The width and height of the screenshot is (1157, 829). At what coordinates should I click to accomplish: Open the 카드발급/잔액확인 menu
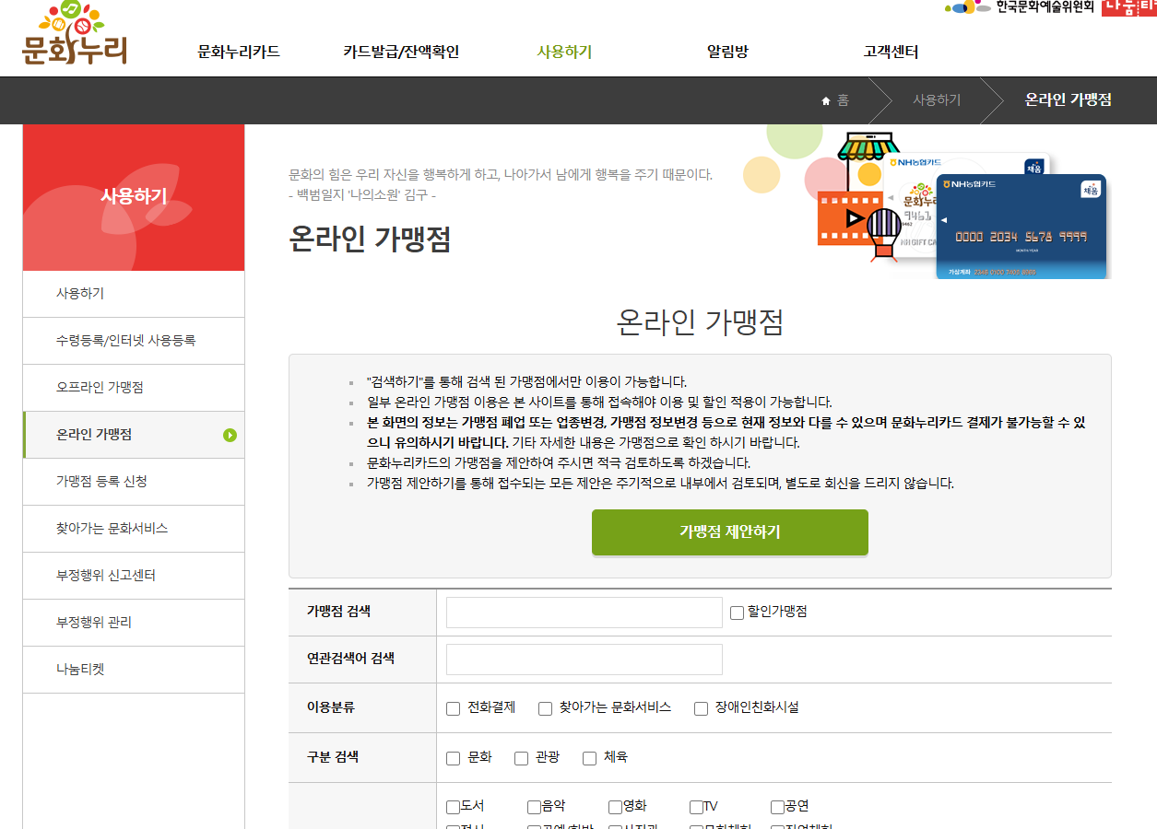[402, 53]
